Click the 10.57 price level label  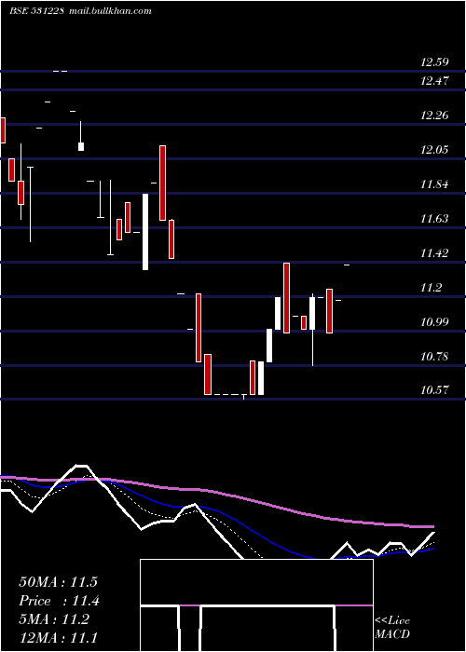(x=434, y=390)
